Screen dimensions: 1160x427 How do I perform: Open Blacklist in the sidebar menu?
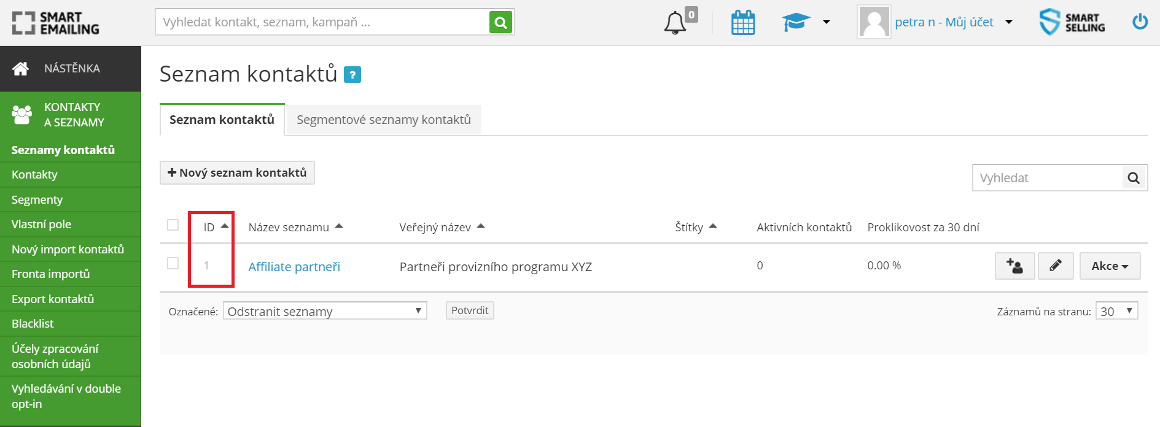click(33, 323)
